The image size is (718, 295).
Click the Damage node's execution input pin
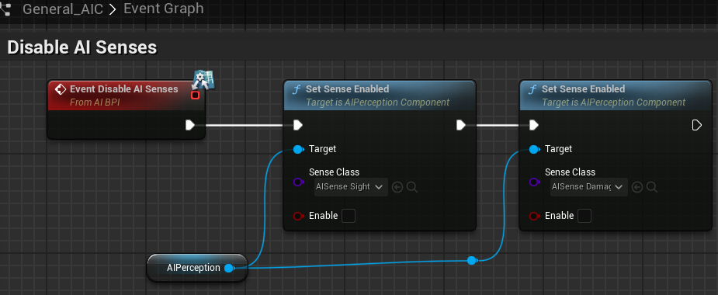(x=533, y=125)
